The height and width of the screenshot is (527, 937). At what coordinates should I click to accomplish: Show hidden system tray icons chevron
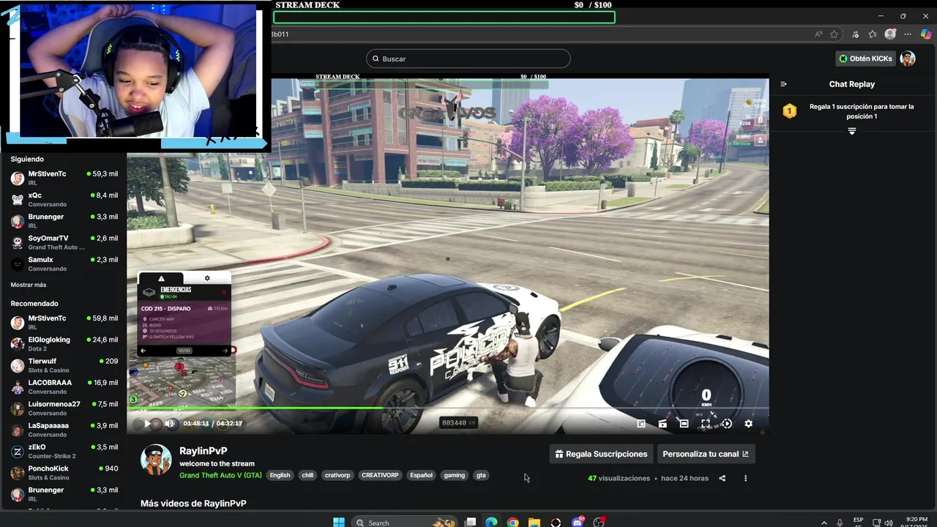(x=824, y=522)
